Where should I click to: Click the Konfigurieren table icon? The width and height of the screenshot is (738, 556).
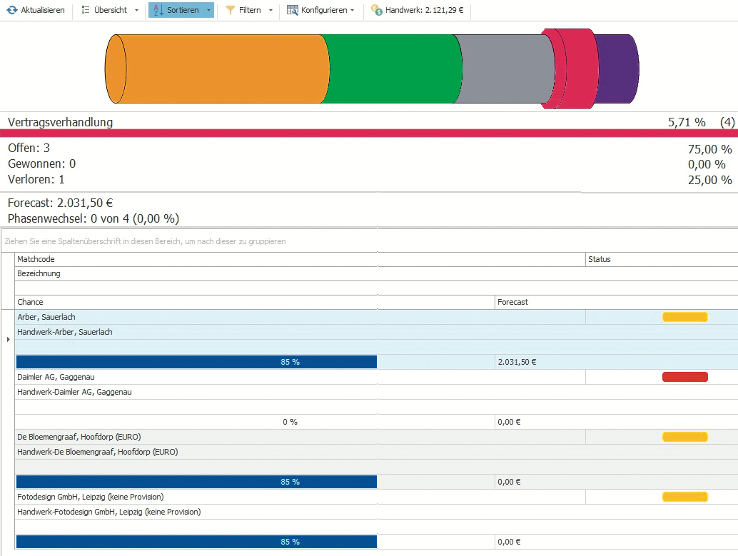point(293,10)
